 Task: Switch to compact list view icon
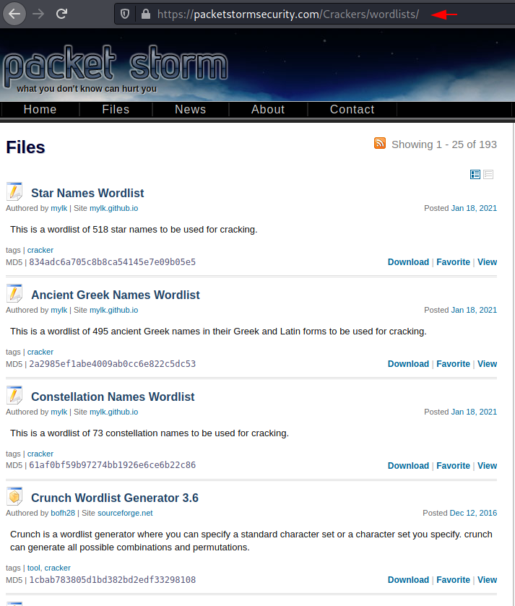tap(489, 174)
